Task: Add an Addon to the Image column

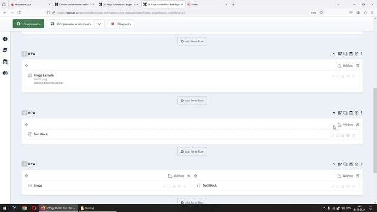Action: [x=176, y=176]
